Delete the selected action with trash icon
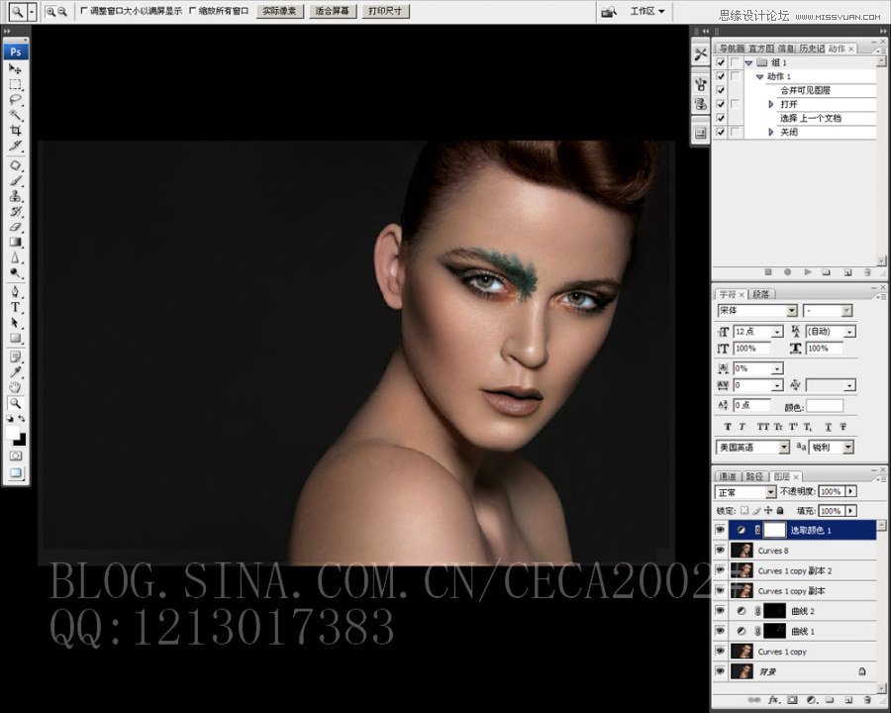 coord(867,272)
